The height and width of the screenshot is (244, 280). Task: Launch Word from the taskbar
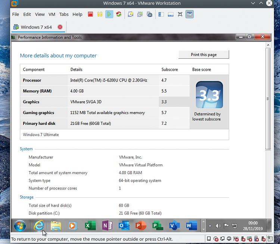(x=192, y=226)
